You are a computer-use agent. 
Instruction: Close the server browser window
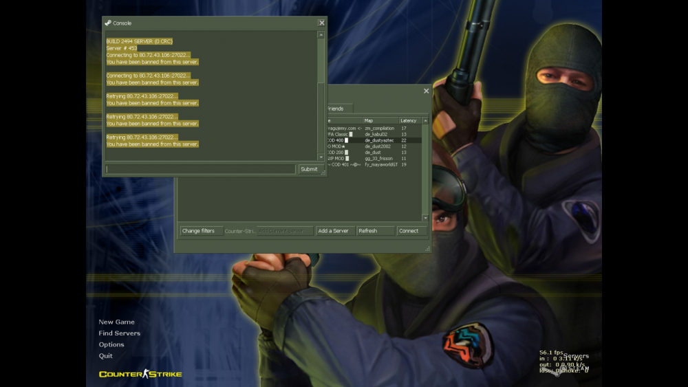tap(426, 91)
